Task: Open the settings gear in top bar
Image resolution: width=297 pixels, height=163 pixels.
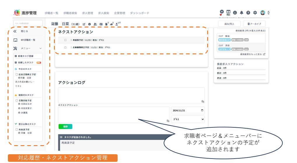Action: [x=255, y=13]
